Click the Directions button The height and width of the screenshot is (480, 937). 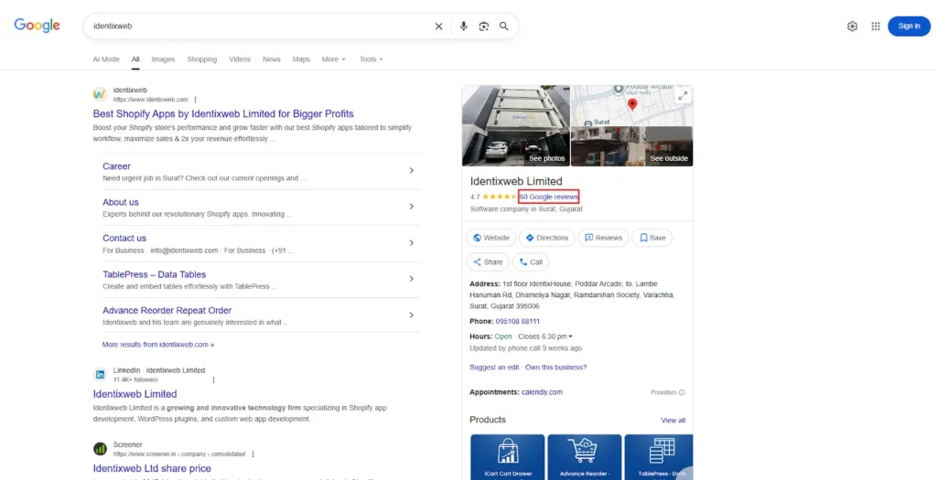[547, 238]
